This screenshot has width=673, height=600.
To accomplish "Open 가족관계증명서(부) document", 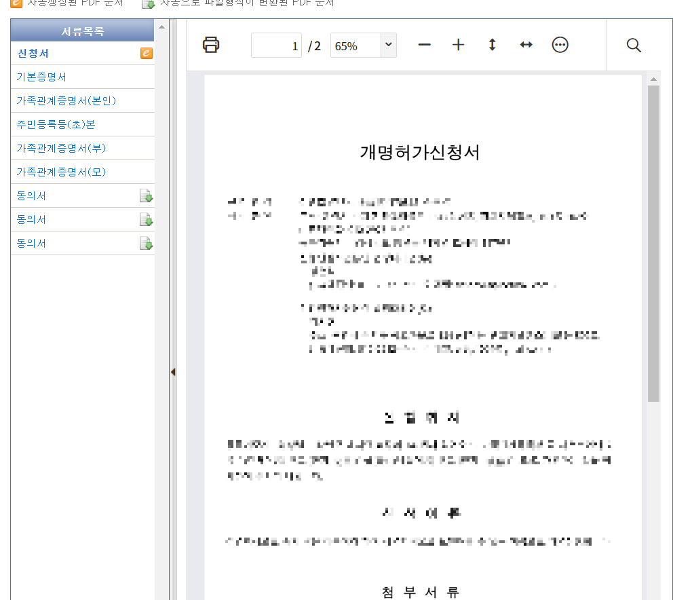I will 61,148.
